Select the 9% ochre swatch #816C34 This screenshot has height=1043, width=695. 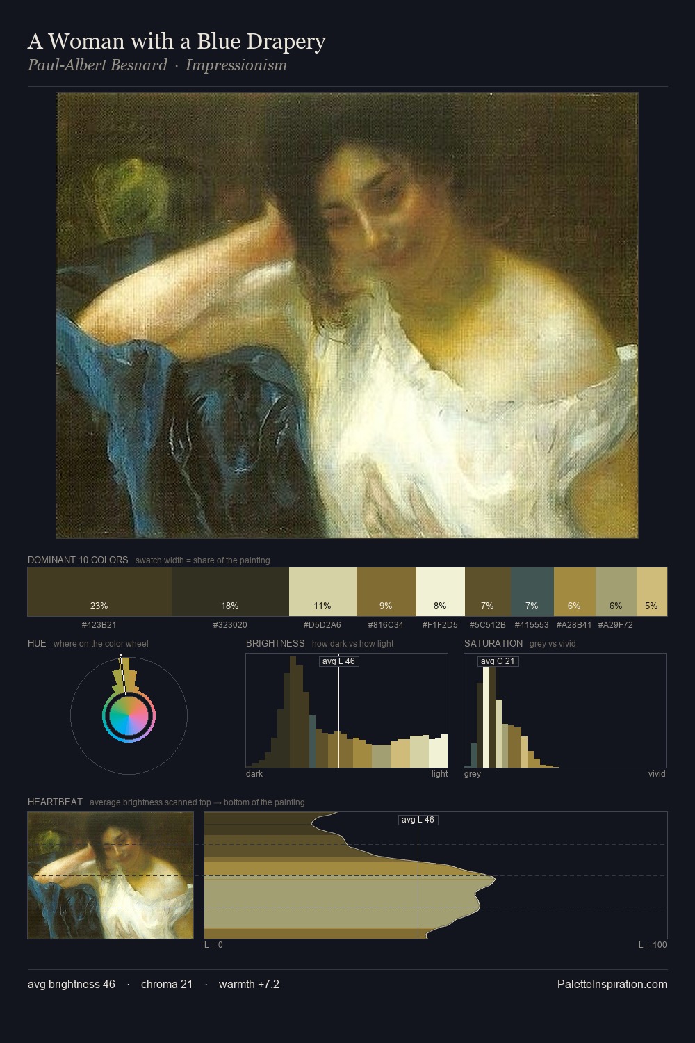(x=386, y=592)
